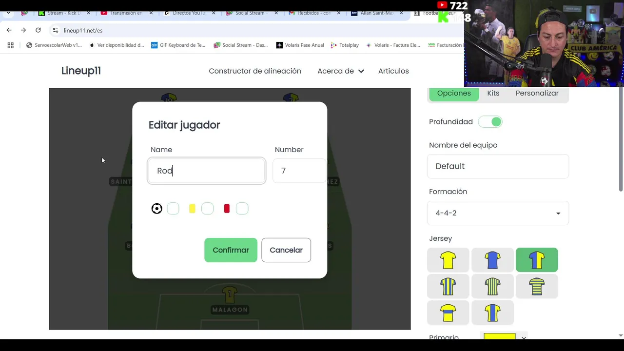Click the Name input field
624x351 pixels.
207,171
